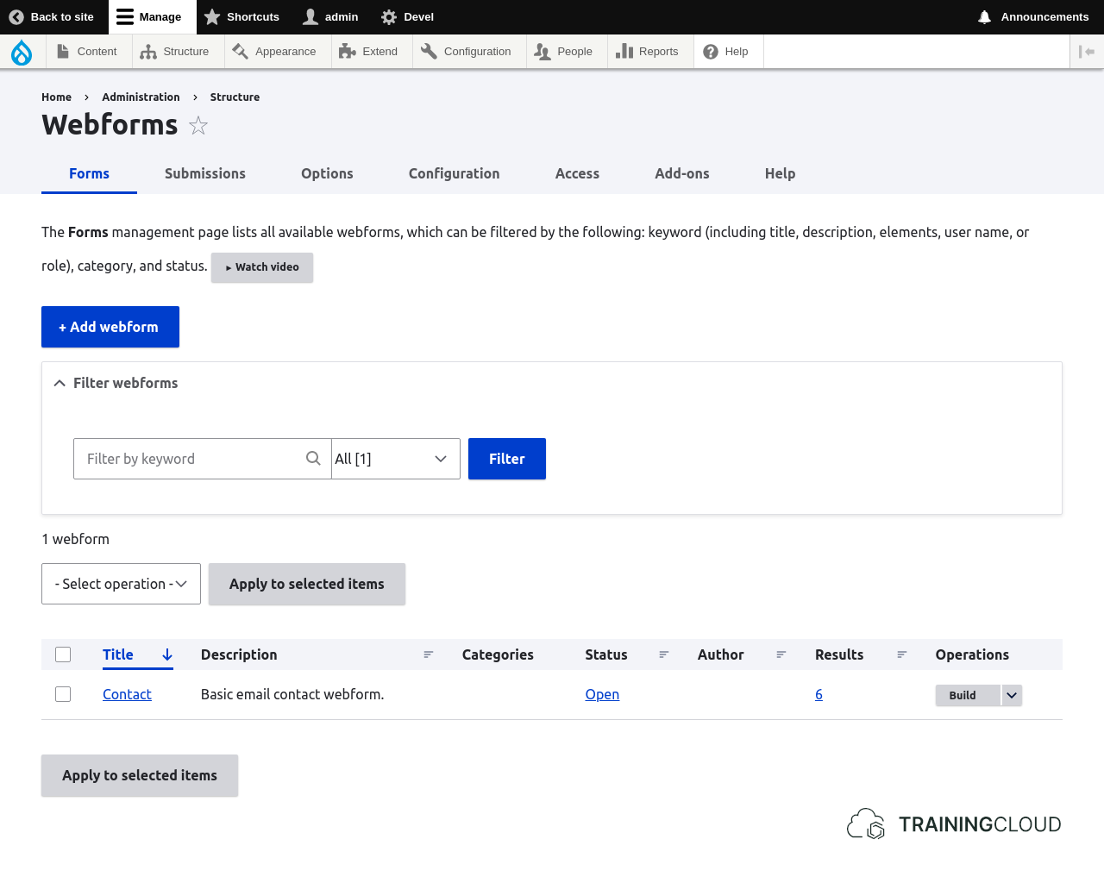Sort table by Description column
The width and height of the screenshot is (1104, 883).
[239, 654]
